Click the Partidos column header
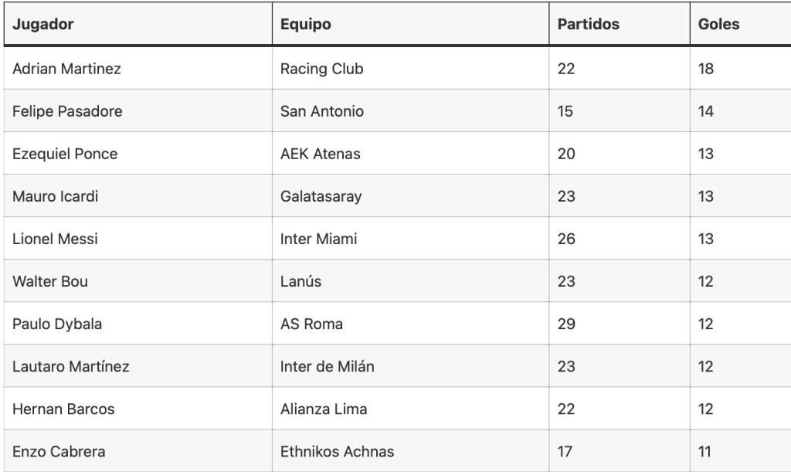Image resolution: width=791 pixels, height=472 pixels. [620, 24]
